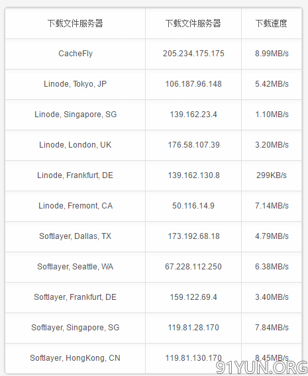Screen dimensions: 308x376
Task: Click the CacheFly server name cell
Action: (76, 54)
